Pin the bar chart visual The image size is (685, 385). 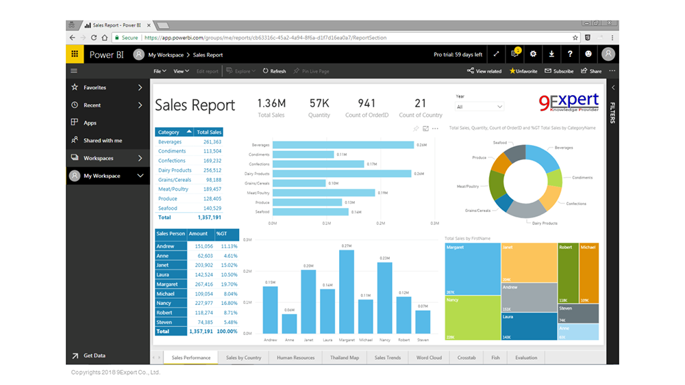pos(416,129)
